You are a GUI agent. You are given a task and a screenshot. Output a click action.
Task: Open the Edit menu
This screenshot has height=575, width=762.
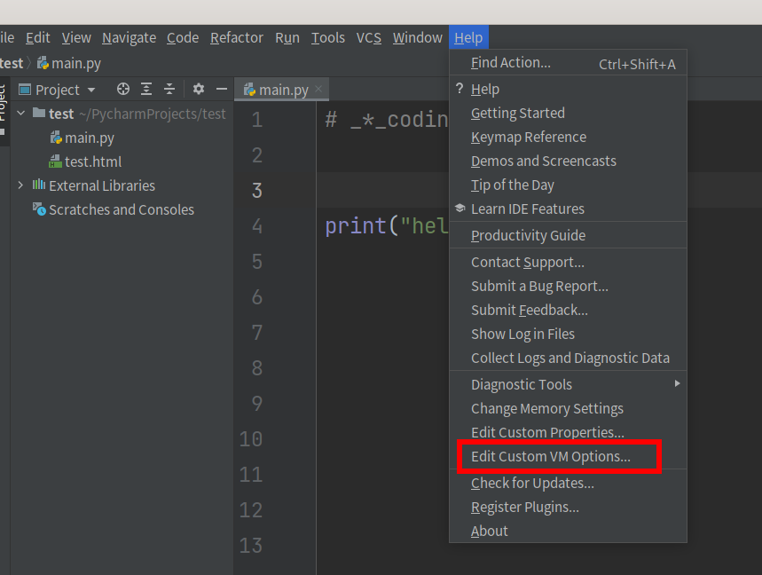pos(38,37)
